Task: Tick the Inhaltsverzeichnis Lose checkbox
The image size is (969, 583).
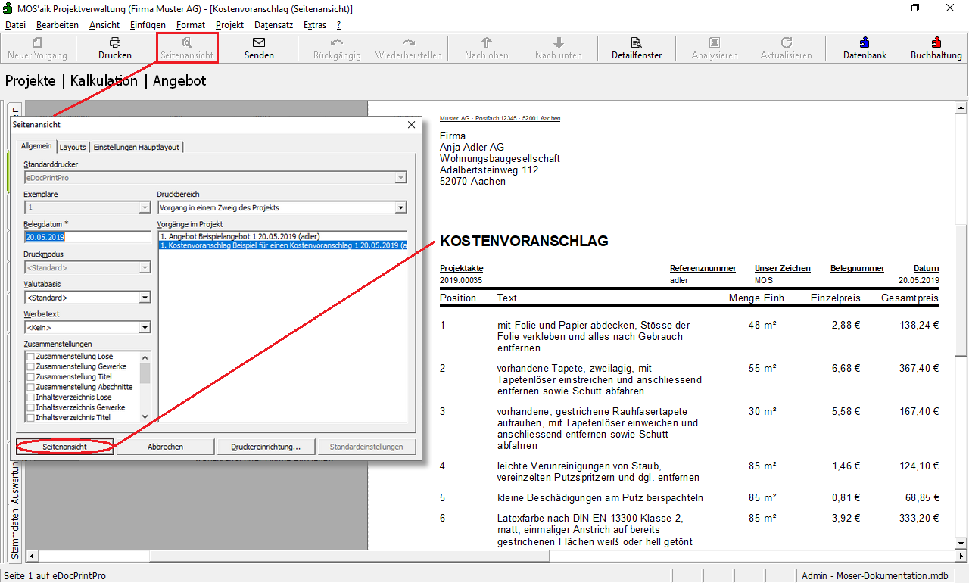Action: click(x=31, y=397)
